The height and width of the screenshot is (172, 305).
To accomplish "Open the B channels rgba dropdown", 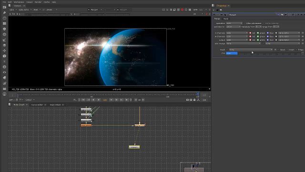I will [237, 36].
